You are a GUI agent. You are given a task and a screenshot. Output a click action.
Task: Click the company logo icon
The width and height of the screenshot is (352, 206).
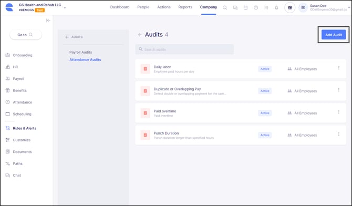tap(9, 7)
